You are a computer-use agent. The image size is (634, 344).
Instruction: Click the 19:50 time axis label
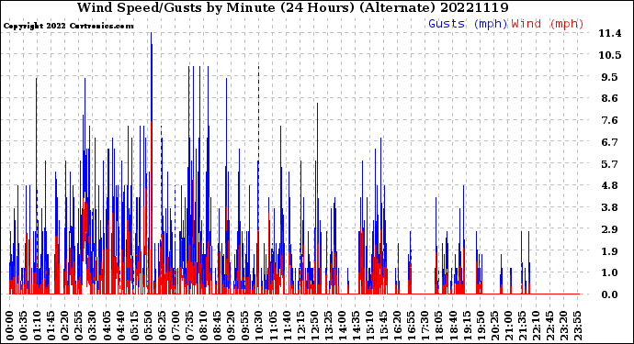click(x=480, y=325)
